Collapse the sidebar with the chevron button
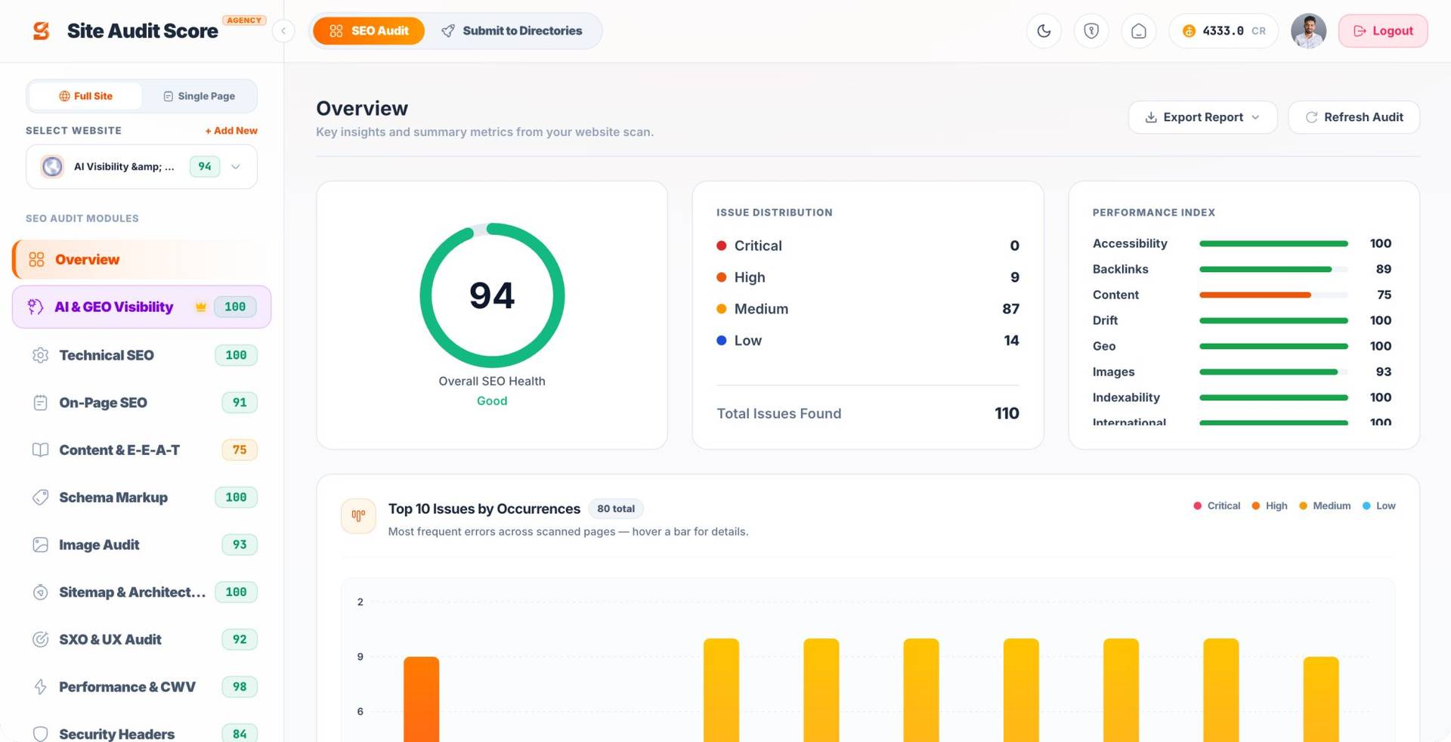 click(x=283, y=31)
